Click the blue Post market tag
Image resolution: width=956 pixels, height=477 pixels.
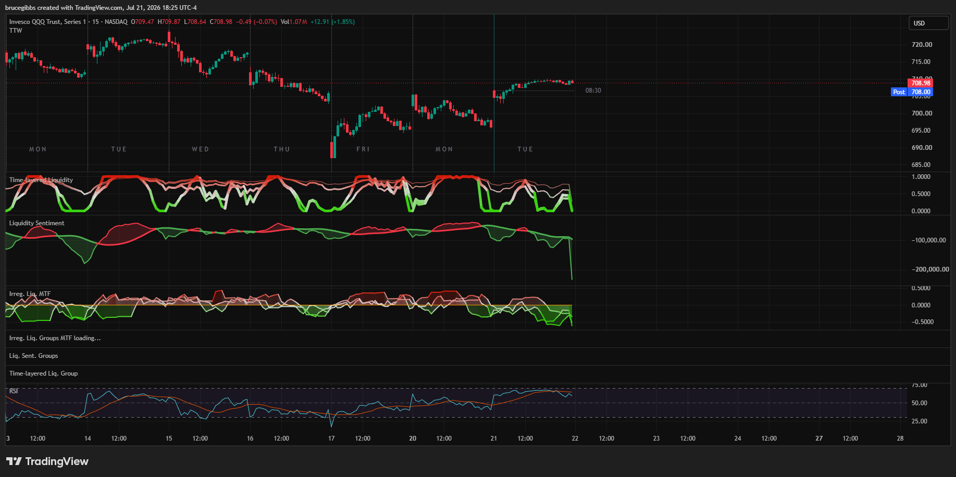coord(899,92)
